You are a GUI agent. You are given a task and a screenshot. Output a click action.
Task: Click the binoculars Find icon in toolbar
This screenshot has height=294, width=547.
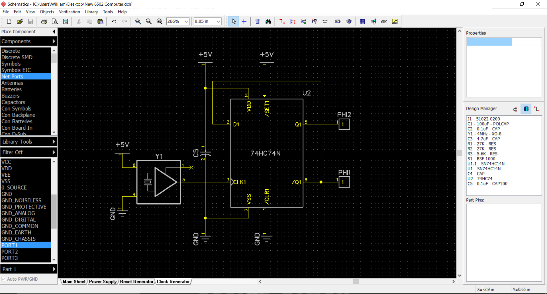tap(268, 21)
